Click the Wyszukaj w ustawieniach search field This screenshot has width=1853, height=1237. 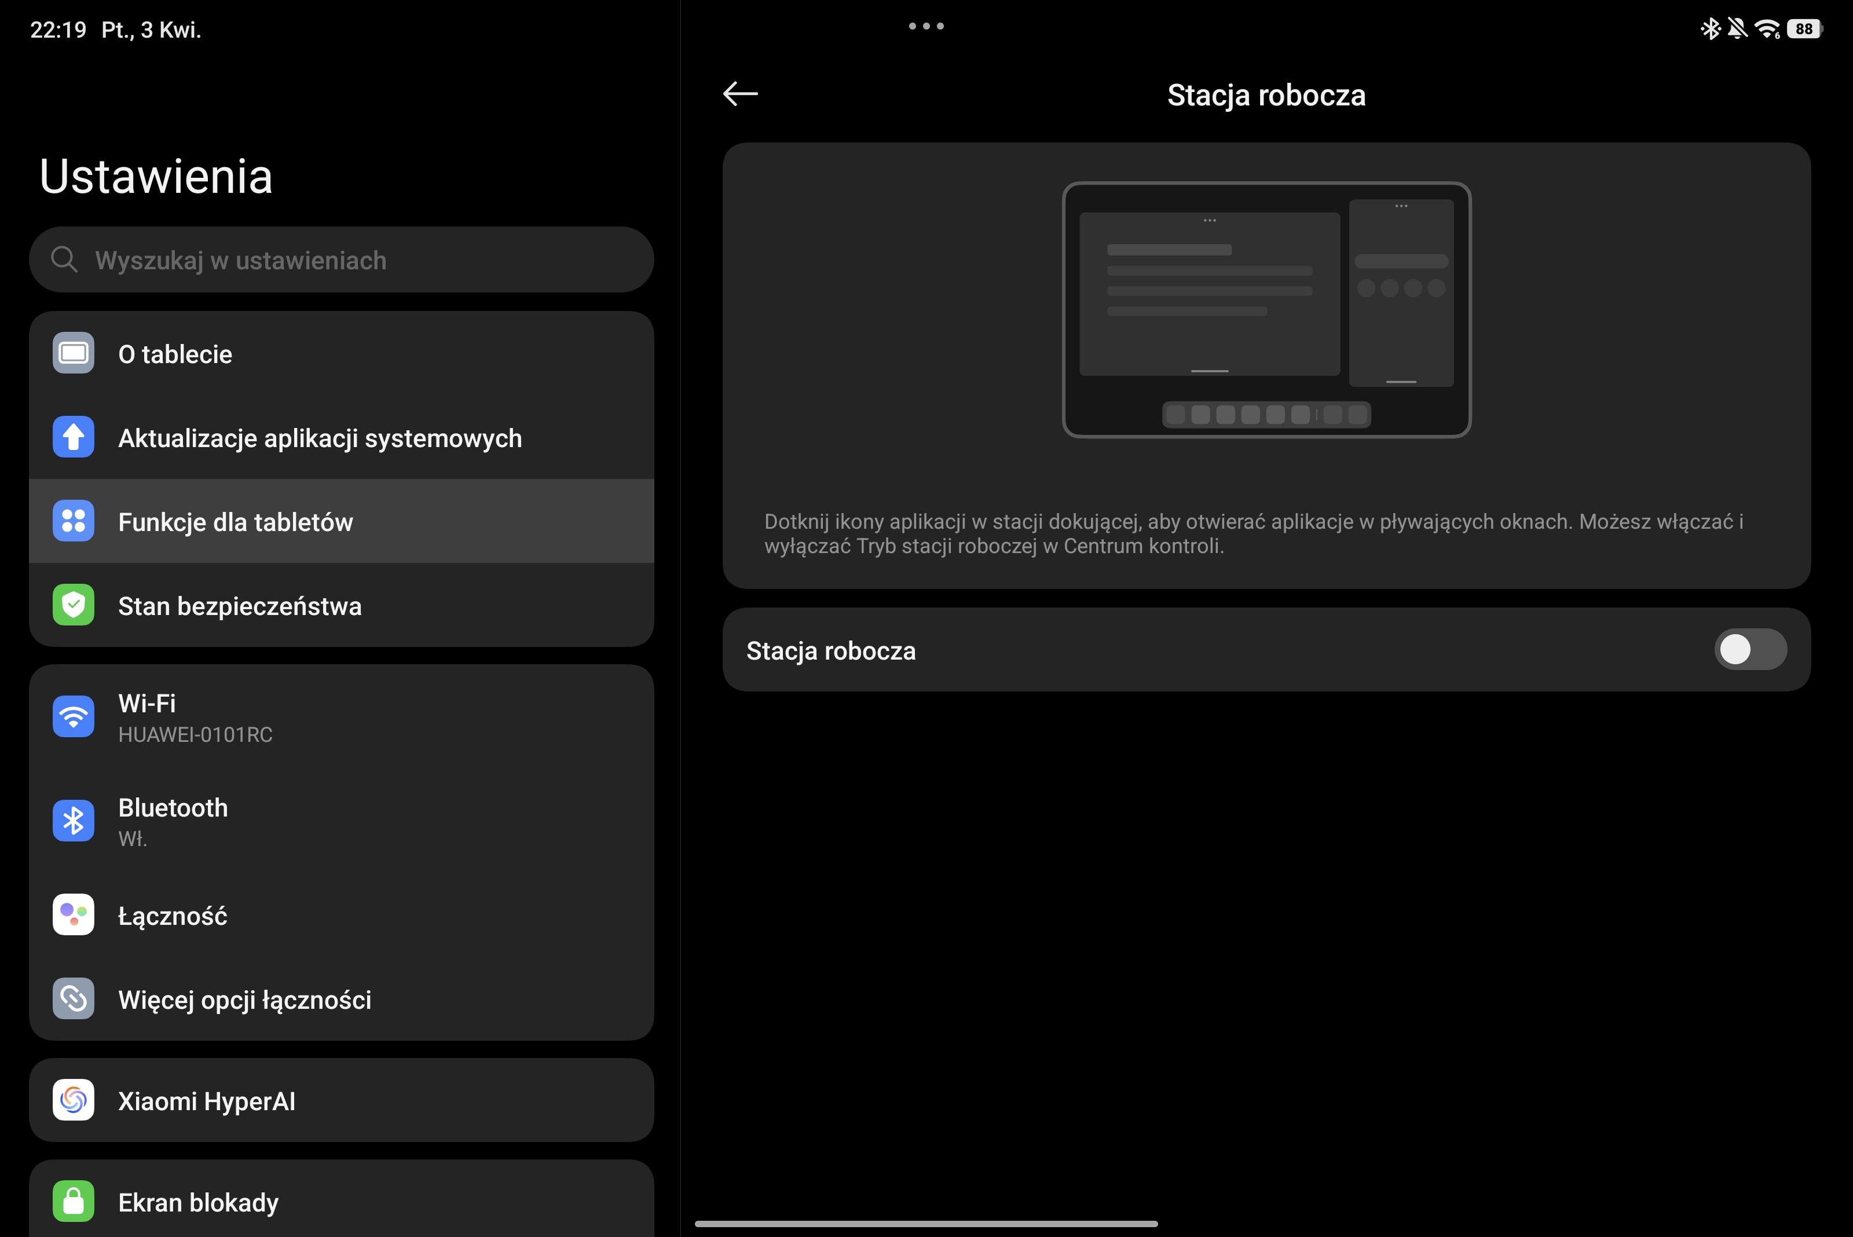tap(341, 259)
